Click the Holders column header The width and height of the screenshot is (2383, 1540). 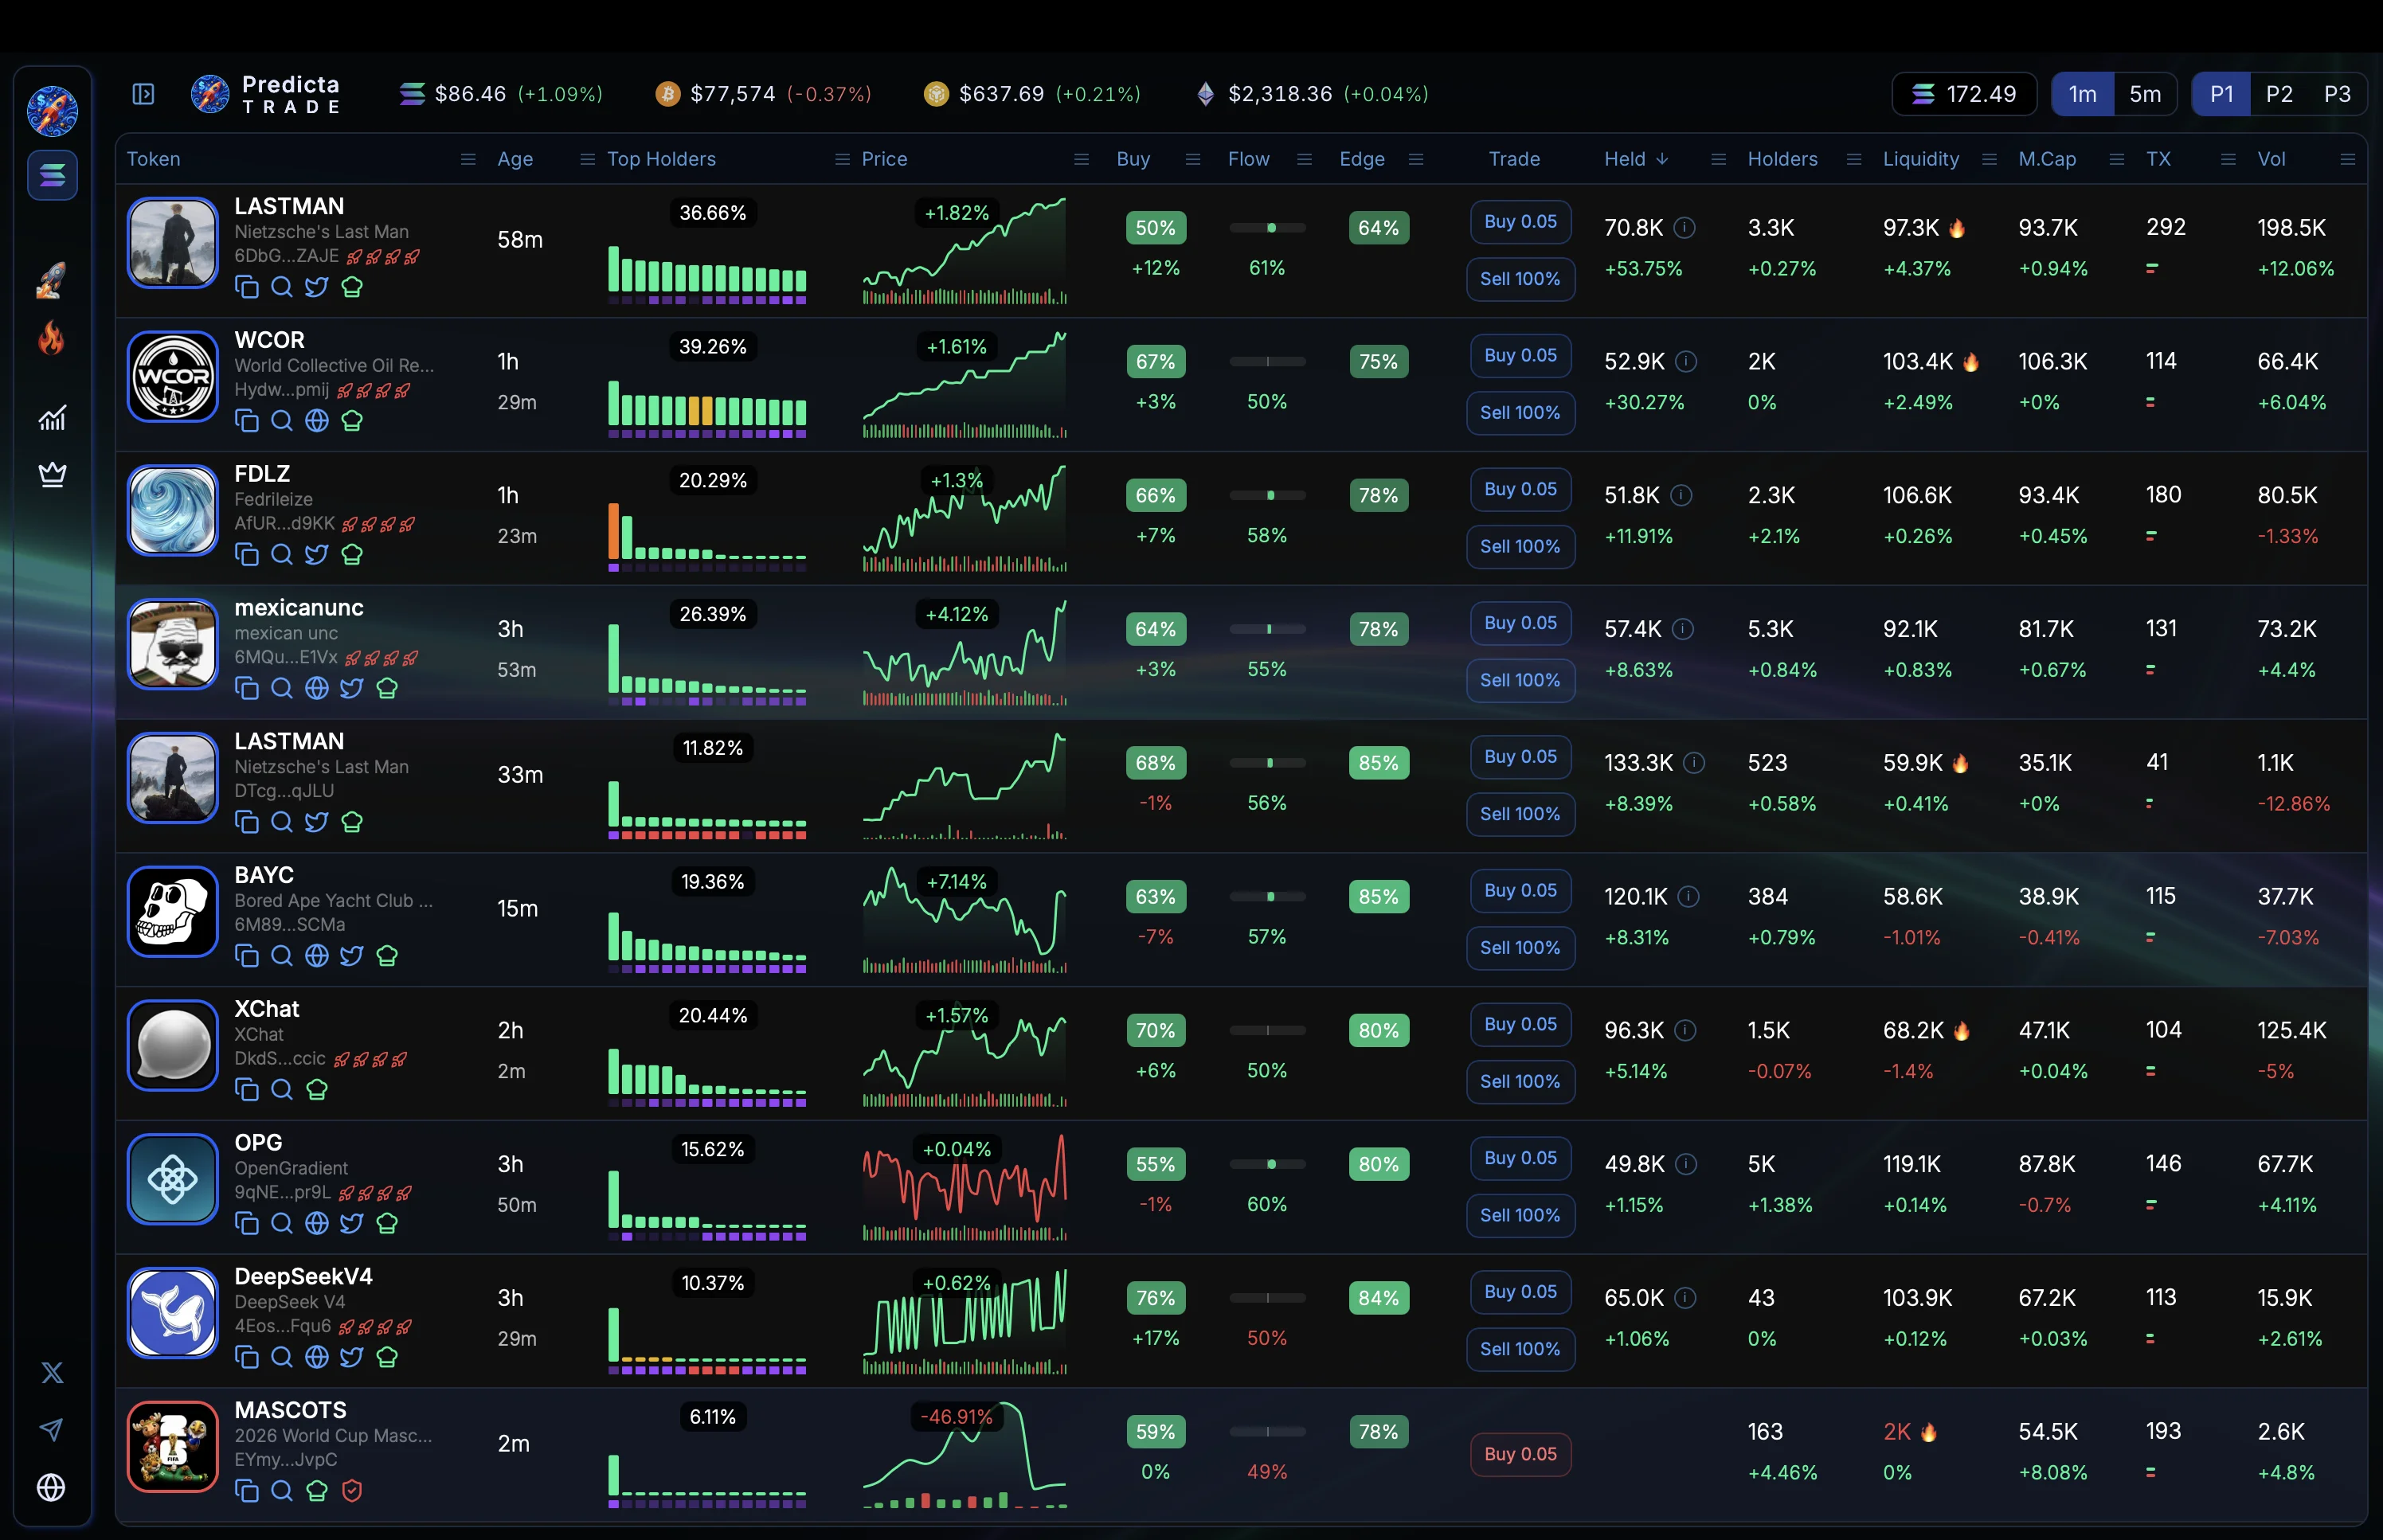[1782, 159]
